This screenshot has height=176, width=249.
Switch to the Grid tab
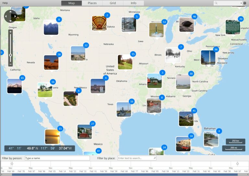[113, 3]
